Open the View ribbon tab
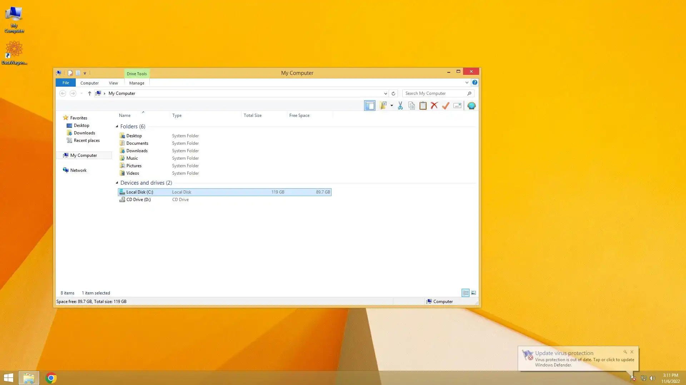The width and height of the screenshot is (686, 385). click(x=113, y=83)
